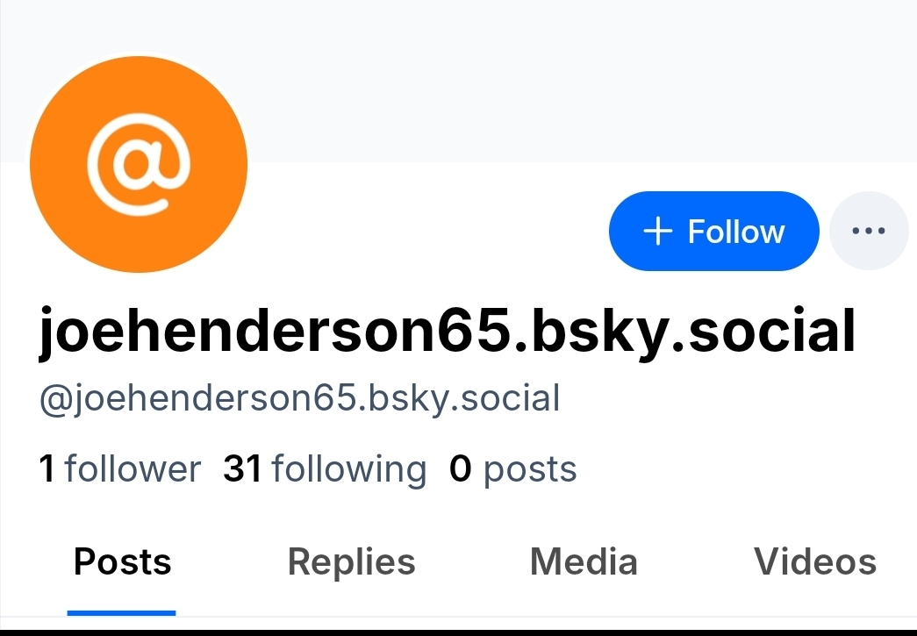Click the bold number 31

click(x=242, y=468)
